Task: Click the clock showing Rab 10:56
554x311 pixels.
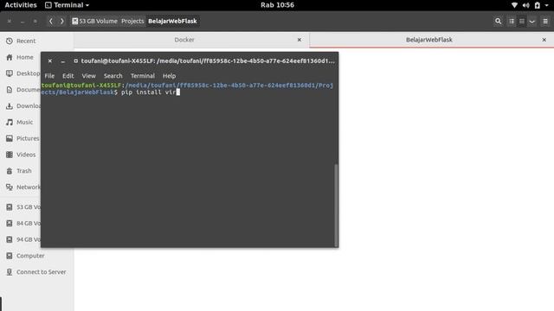Action: tap(277, 5)
